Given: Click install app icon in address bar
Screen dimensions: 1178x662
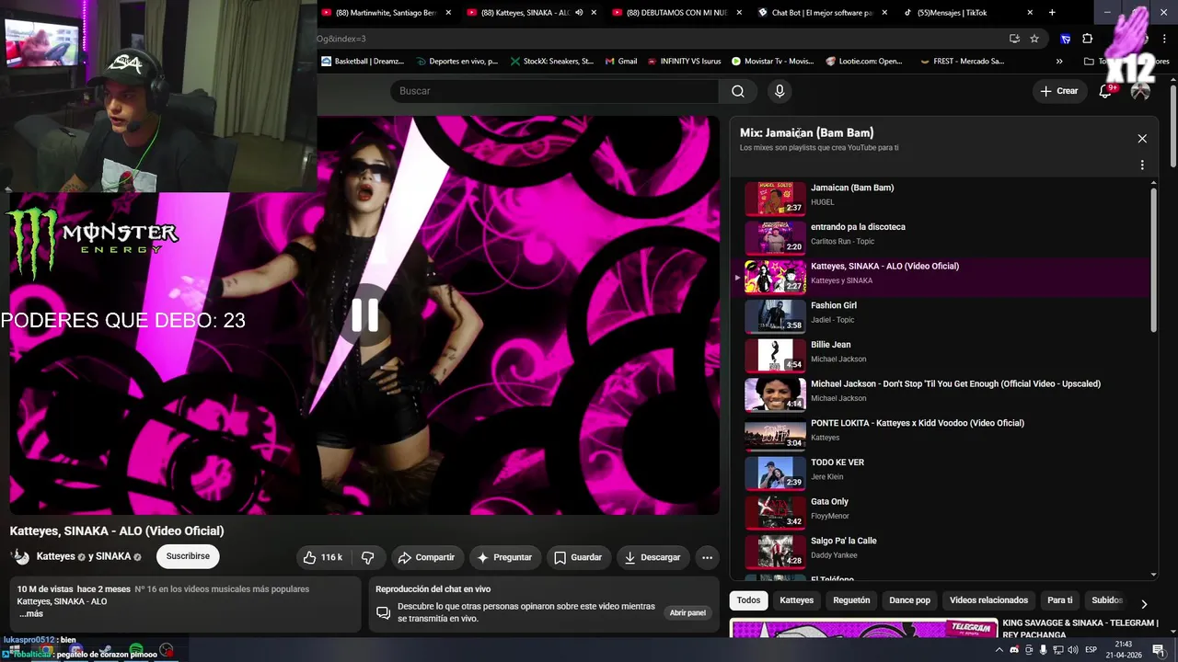Looking at the screenshot, I should pos(1014,39).
